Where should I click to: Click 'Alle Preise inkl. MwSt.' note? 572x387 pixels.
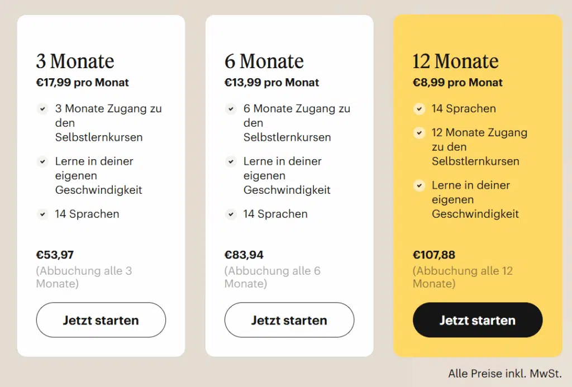pyautogui.click(x=505, y=374)
